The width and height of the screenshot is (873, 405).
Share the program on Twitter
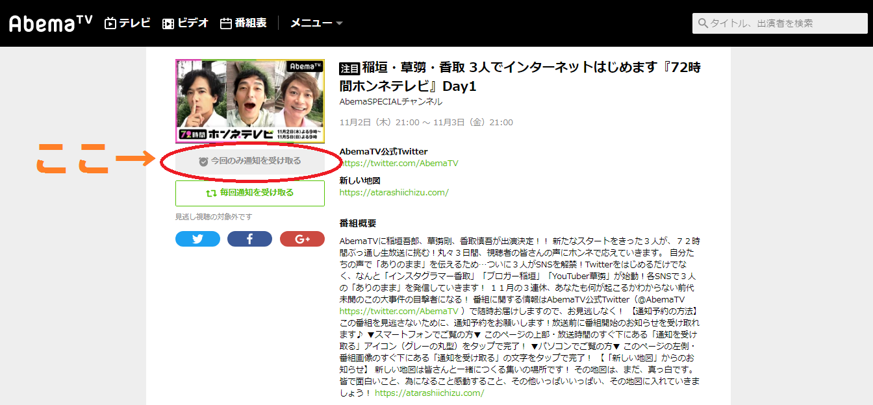pyautogui.click(x=197, y=238)
